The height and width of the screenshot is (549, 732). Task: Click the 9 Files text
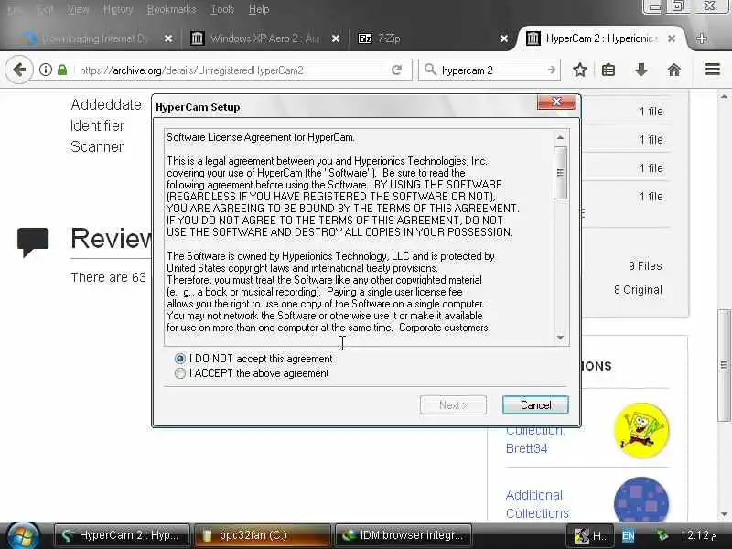click(645, 266)
